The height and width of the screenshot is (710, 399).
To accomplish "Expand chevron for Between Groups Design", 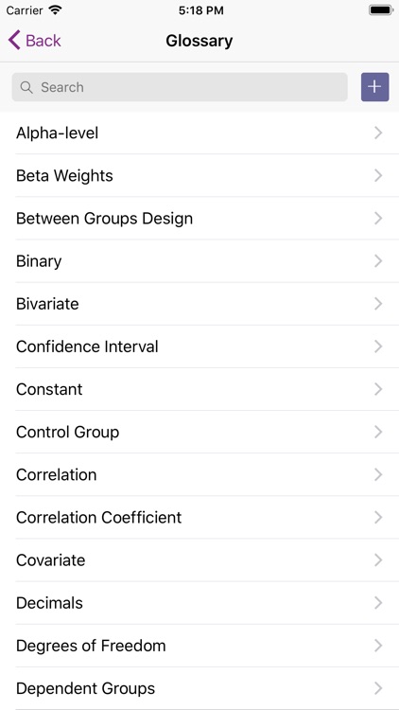I will pyautogui.click(x=378, y=219).
